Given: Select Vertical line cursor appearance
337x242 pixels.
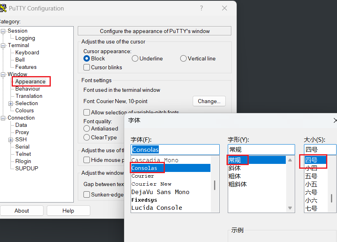Looking at the screenshot, I should coord(183,58).
